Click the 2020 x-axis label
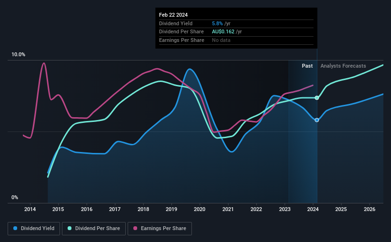 pos(200,209)
